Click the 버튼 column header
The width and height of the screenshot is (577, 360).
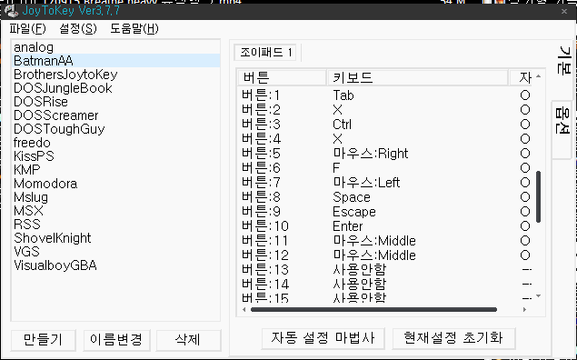[x=282, y=77]
